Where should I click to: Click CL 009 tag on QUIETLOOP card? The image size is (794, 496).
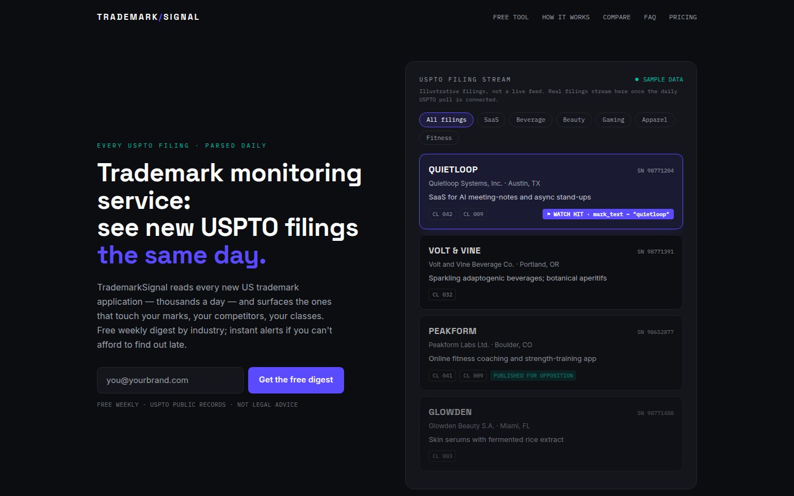[x=473, y=214]
